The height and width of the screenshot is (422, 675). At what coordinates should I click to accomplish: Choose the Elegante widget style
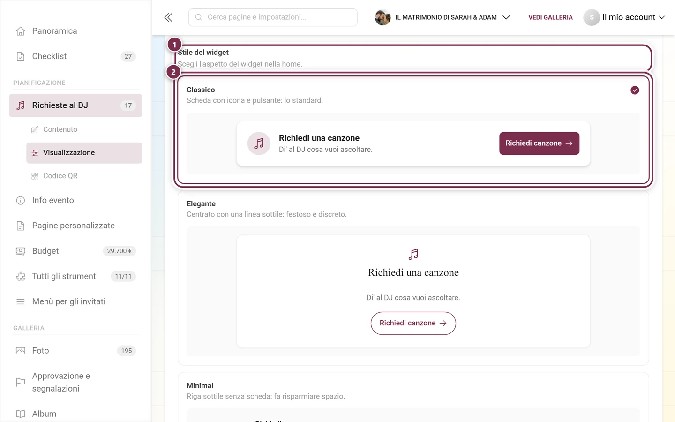click(x=413, y=279)
